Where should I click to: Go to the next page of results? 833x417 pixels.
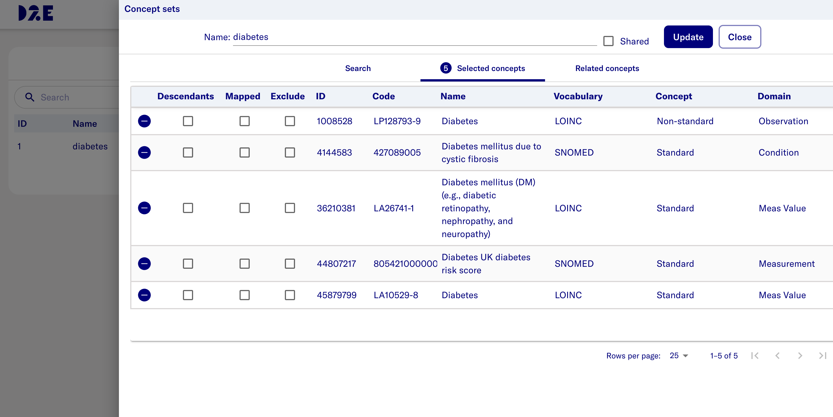tap(800, 356)
